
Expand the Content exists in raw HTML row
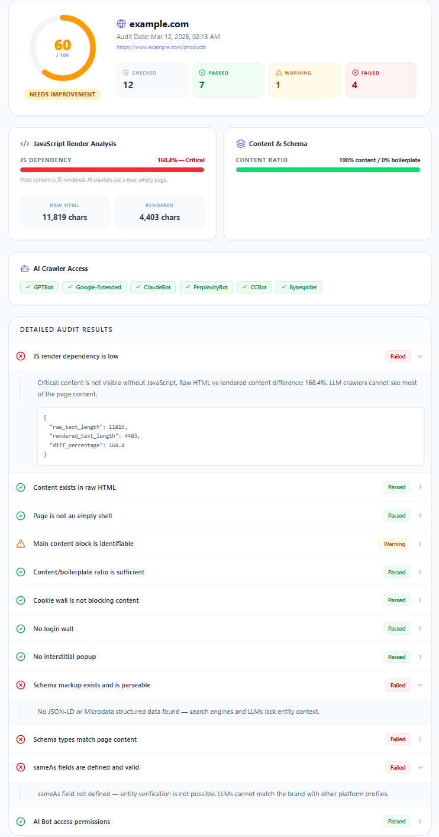420,487
